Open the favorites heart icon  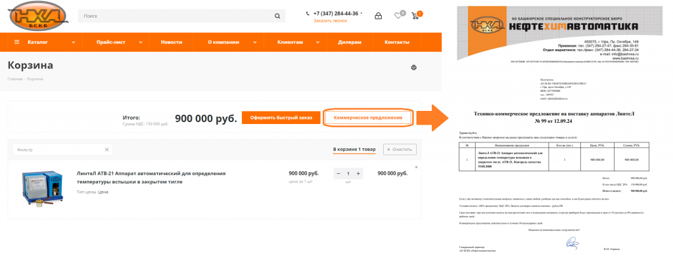point(398,16)
